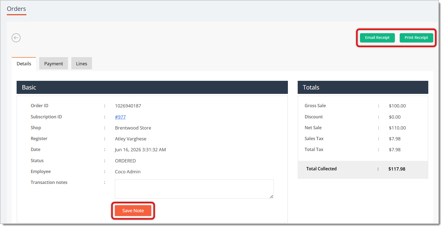Screen dimensions: 443x228
Task: Switch to the Details tab
Action: pyautogui.click(x=24, y=64)
